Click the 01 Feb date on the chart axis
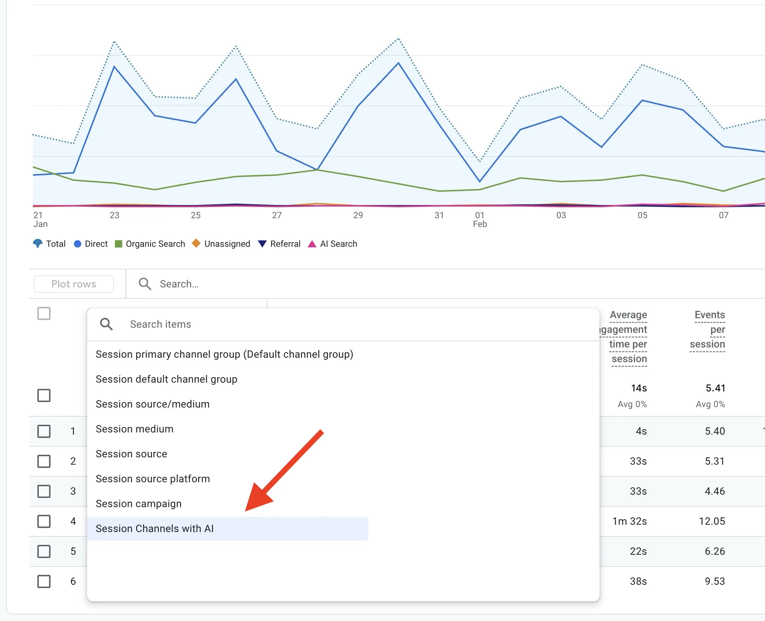 [480, 220]
